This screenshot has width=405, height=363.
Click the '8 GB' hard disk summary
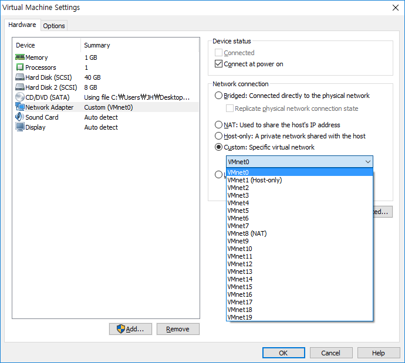[x=90, y=87]
